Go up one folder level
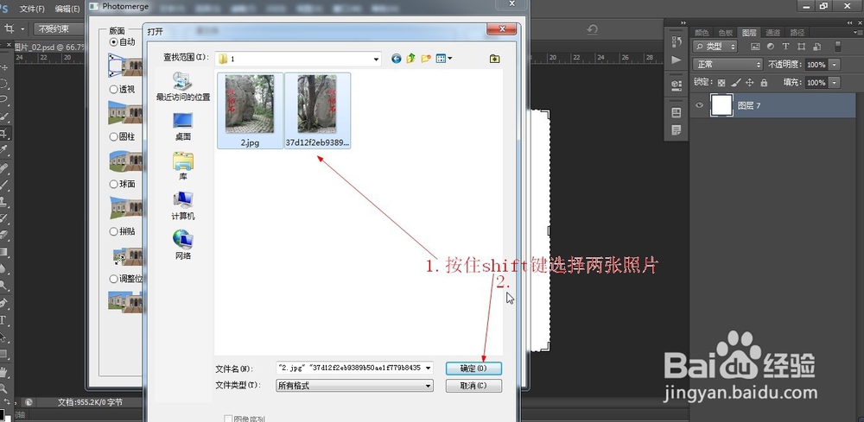Viewport: 864px width, 422px height. [410, 59]
